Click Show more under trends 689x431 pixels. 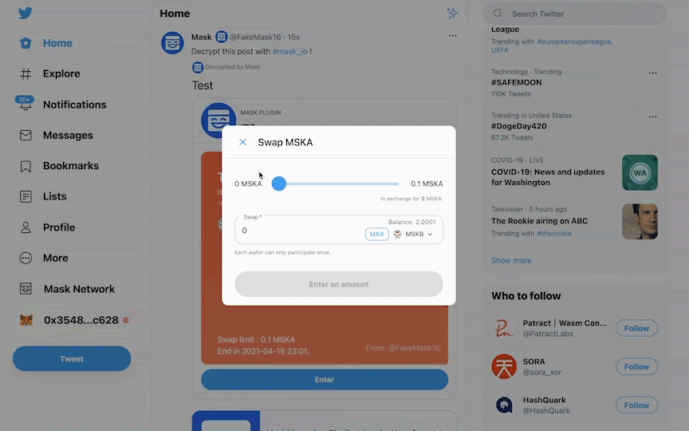pos(511,260)
